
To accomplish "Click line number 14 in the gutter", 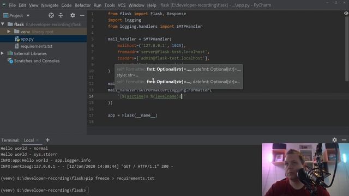I will [x=91, y=96].
